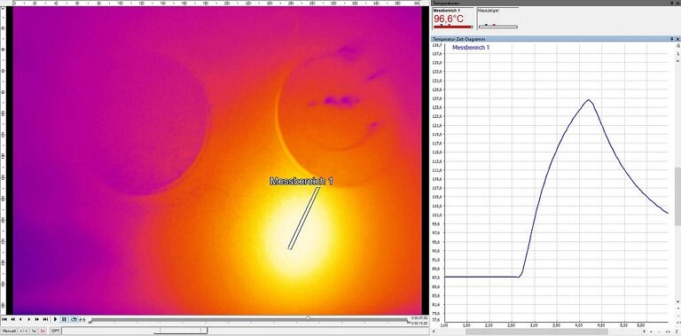Click the down arrow of the diagram vertical scrollbar

[678, 301]
